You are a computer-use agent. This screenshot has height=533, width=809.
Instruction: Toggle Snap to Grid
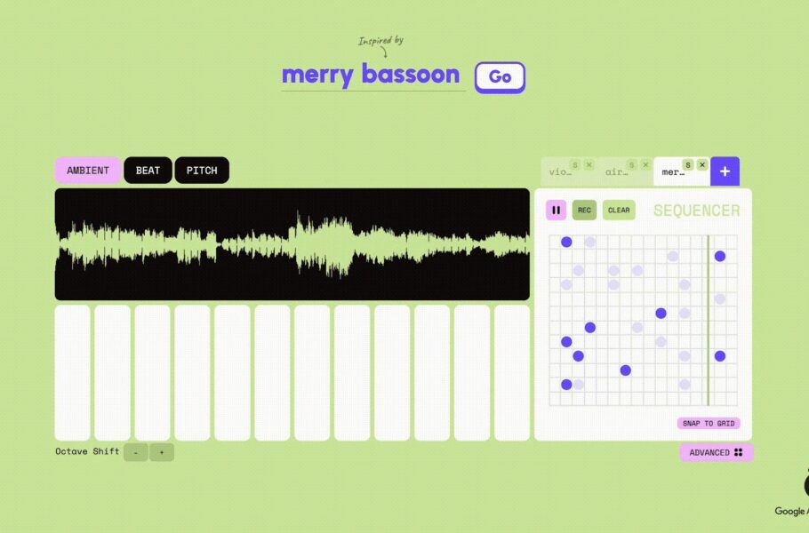pos(708,424)
